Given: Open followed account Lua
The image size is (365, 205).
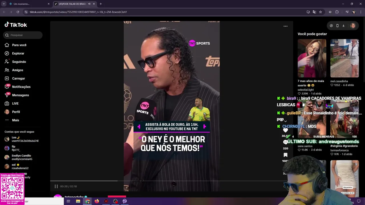Looking at the screenshot, I should pos(21,139).
